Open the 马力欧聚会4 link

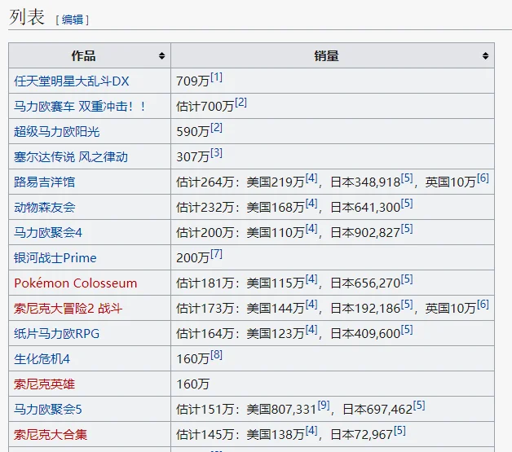(x=48, y=233)
